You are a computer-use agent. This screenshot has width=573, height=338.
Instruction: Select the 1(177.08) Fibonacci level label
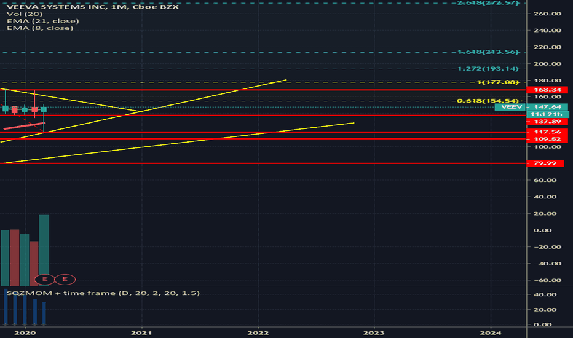tap(498, 82)
